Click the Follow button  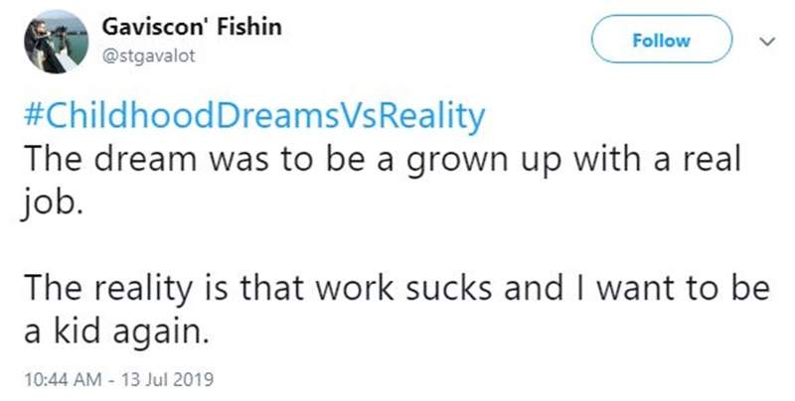(x=662, y=41)
